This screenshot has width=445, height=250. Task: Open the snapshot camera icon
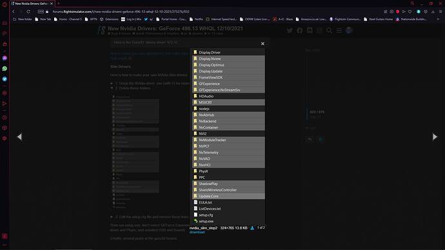[391, 12]
